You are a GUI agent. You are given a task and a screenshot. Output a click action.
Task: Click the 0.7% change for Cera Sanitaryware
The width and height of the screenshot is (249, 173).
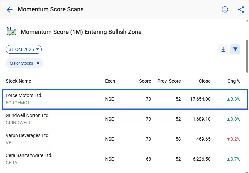click(x=234, y=159)
